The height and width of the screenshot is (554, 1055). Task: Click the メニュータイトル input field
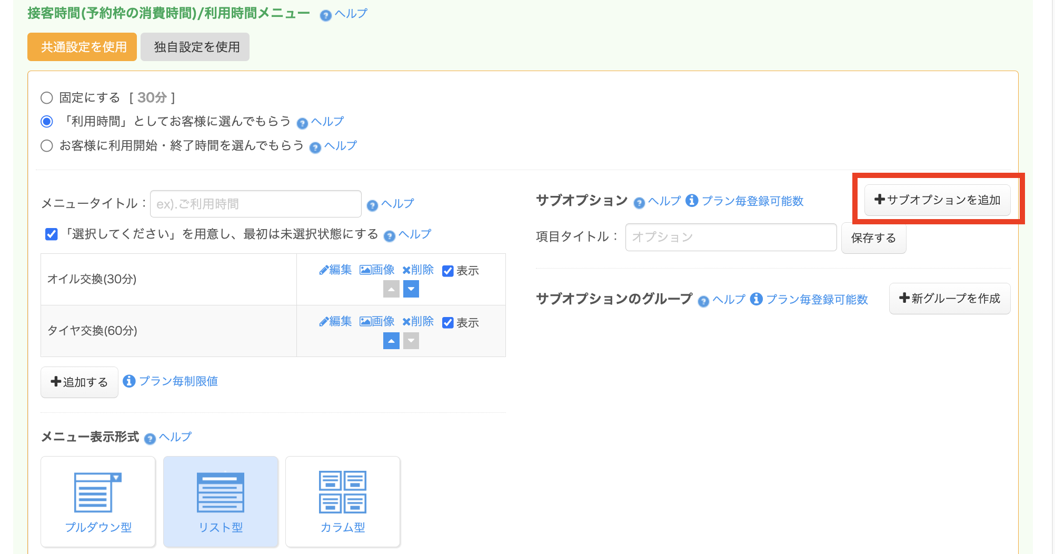click(255, 204)
